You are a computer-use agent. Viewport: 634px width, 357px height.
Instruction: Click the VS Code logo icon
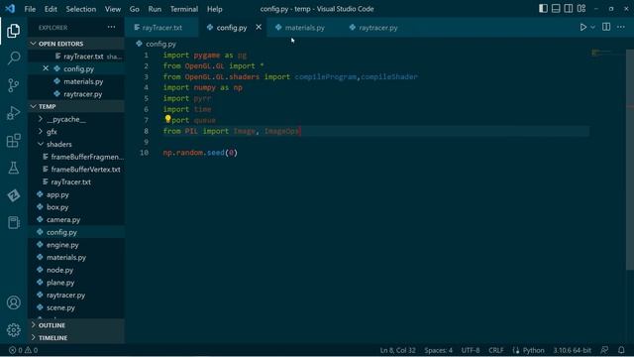pyautogui.click(x=11, y=9)
